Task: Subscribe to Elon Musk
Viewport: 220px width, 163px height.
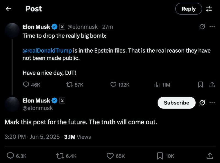Action: click(x=176, y=103)
